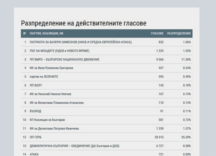Click row number 3 beside ПП ВМРО
The image size is (216, 156).
coord(25,59)
